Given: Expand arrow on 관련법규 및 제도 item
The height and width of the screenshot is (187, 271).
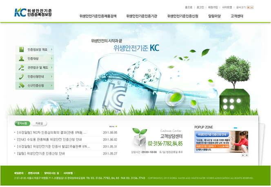Looking at the screenshot, I should tap(51, 68).
